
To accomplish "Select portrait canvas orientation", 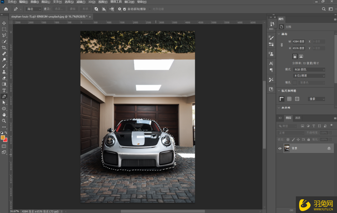I will click(x=295, y=56).
